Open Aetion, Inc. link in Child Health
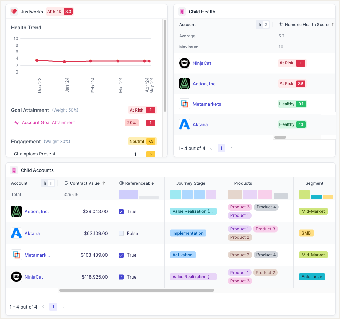The width and height of the screenshot is (340, 319). point(205,84)
